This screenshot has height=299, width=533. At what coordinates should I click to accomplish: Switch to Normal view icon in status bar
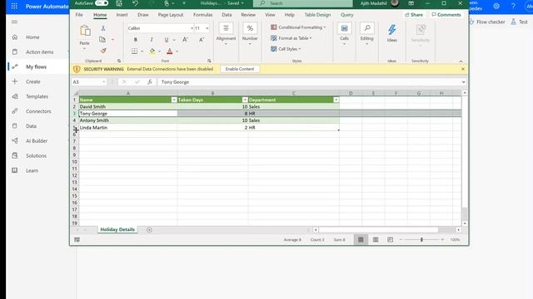tap(361, 240)
